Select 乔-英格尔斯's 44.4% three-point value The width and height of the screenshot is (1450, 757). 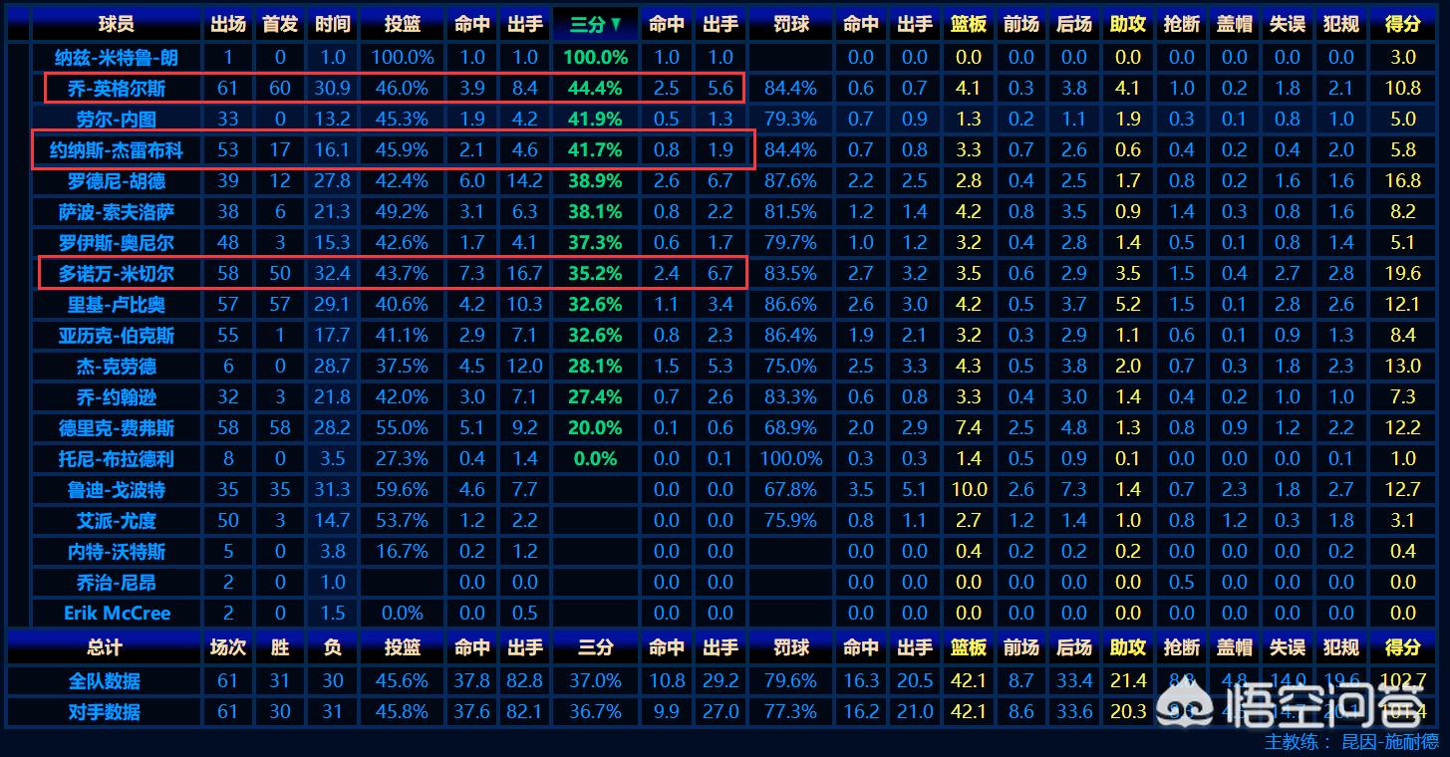point(595,89)
